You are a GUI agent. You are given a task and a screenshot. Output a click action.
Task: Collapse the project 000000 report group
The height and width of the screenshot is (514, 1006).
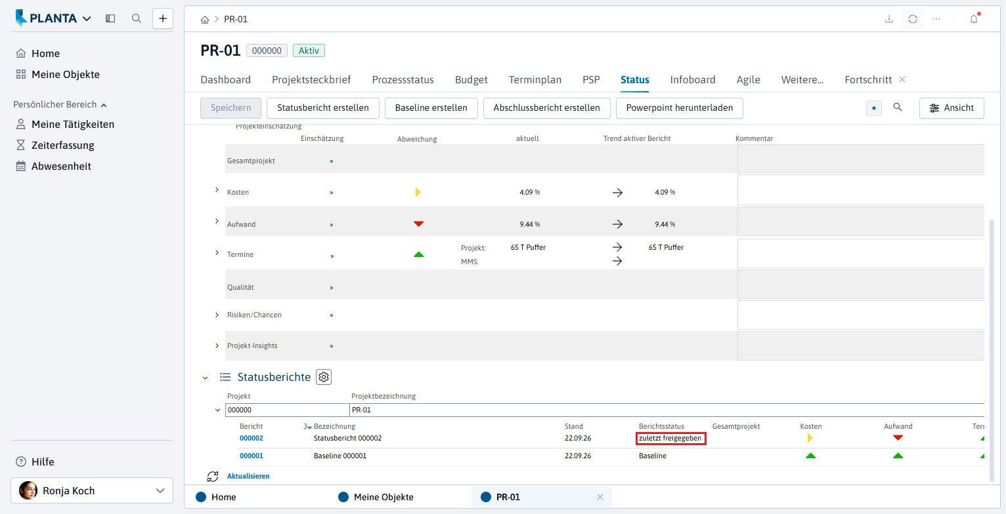[217, 410]
